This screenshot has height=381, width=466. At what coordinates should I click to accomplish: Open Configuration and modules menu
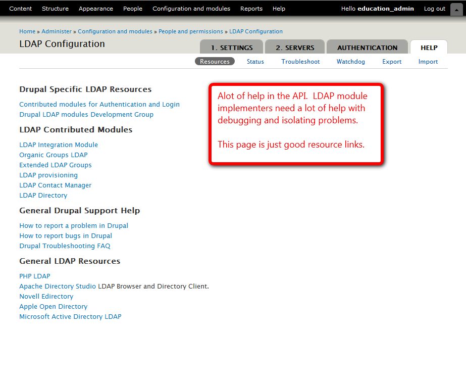tap(191, 9)
